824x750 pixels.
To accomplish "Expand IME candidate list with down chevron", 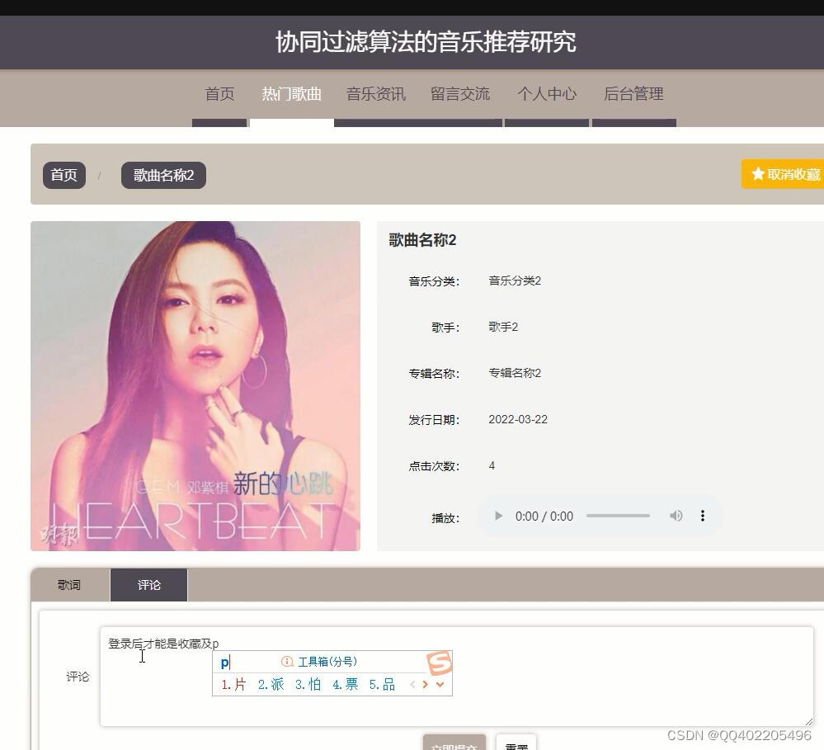I will point(440,684).
